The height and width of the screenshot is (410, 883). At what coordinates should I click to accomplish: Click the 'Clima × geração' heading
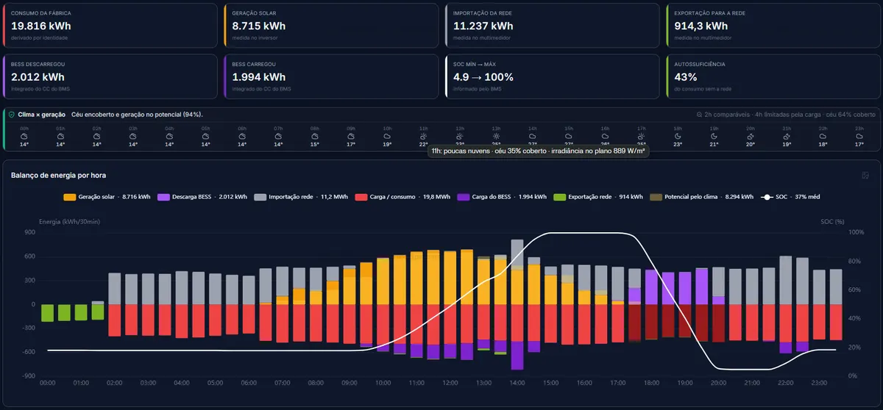point(42,115)
